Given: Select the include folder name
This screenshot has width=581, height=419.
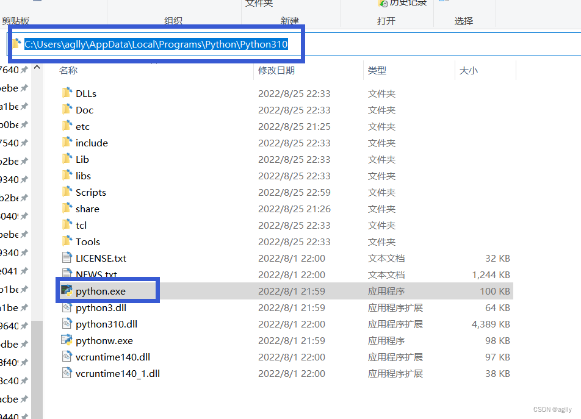Looking at the screenshot, I should coord(92,143).
